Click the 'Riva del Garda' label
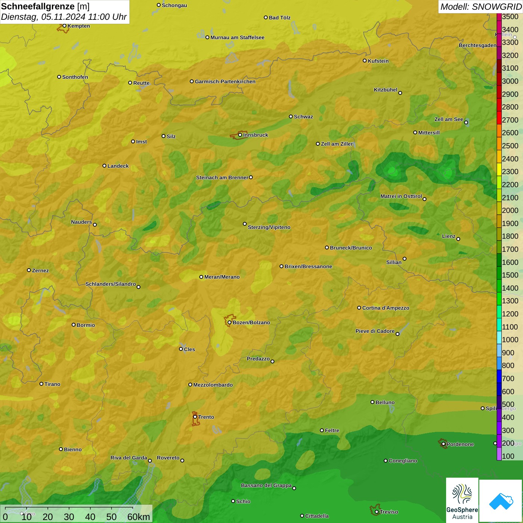Viewport: 523px width, 523px height. pyautogui.click(x=129, y=458)
